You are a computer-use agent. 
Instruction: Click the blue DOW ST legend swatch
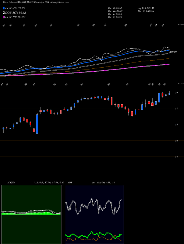coord(4,8)
